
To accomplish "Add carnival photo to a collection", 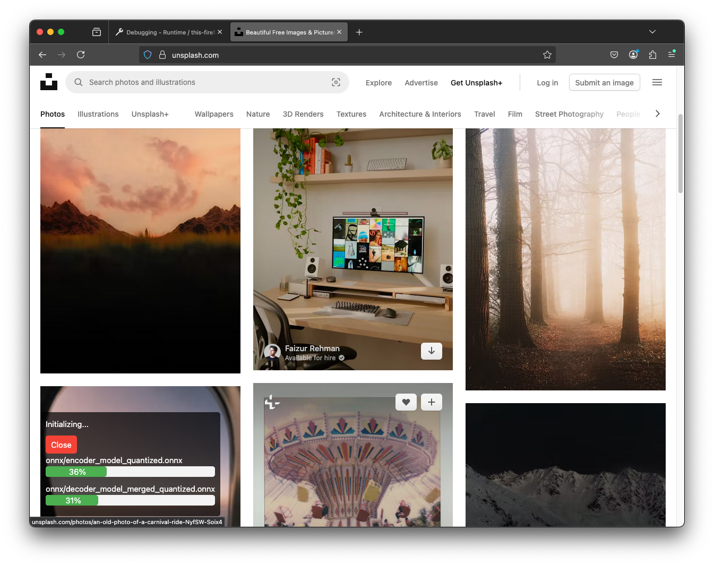I will 432,402.
